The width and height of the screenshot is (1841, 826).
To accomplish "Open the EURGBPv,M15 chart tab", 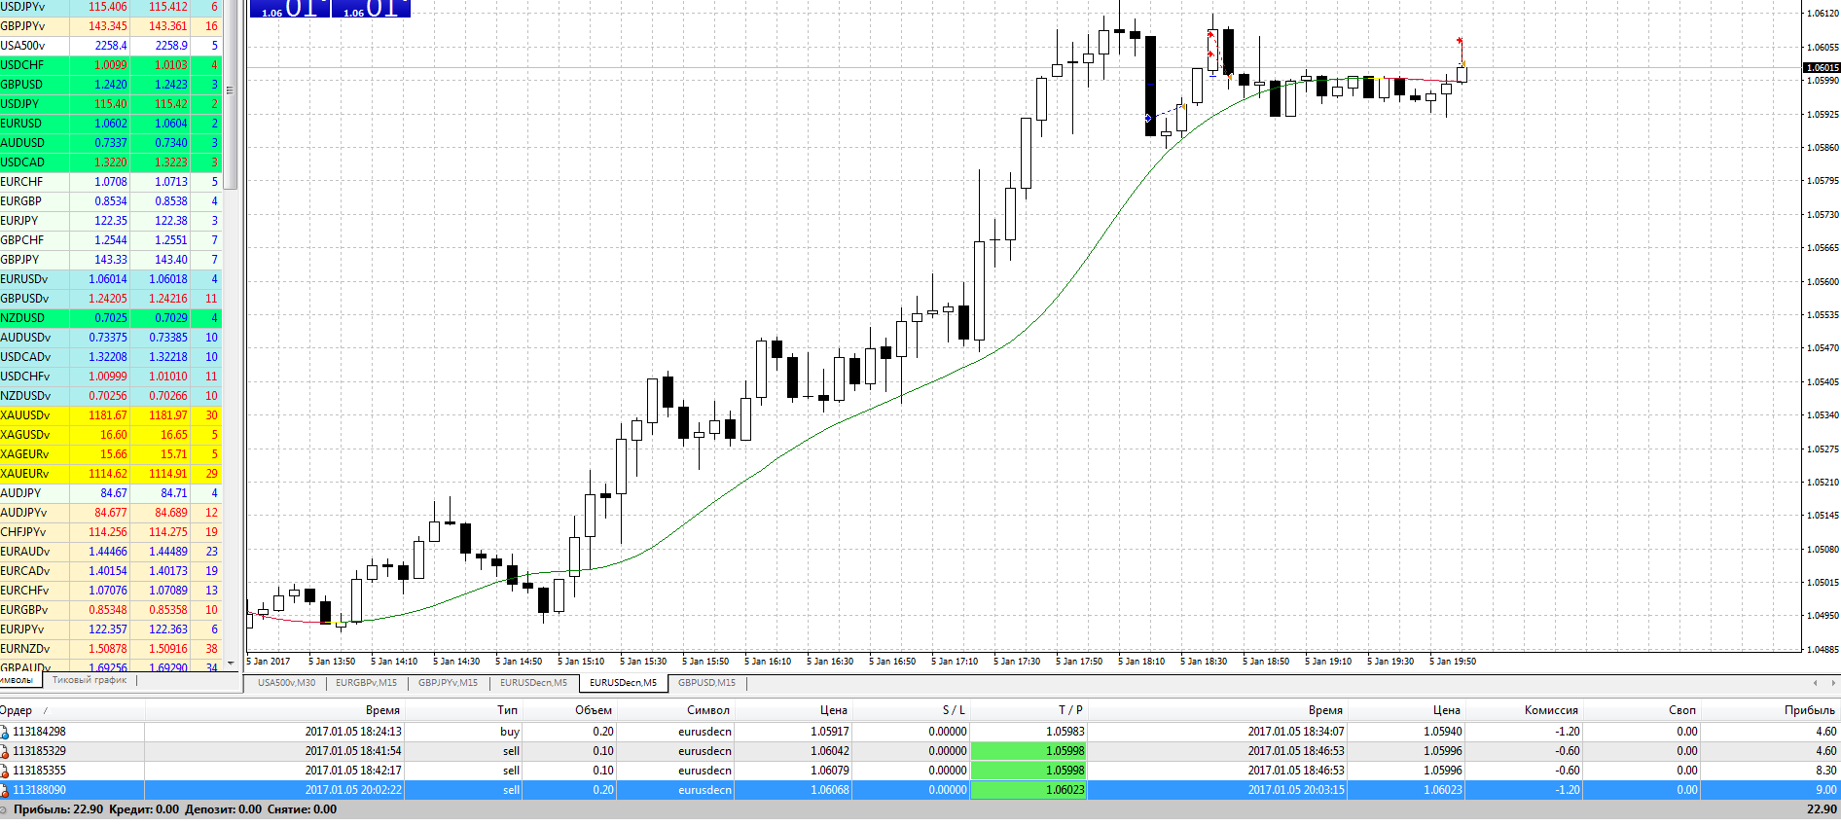I will point(366,683).
